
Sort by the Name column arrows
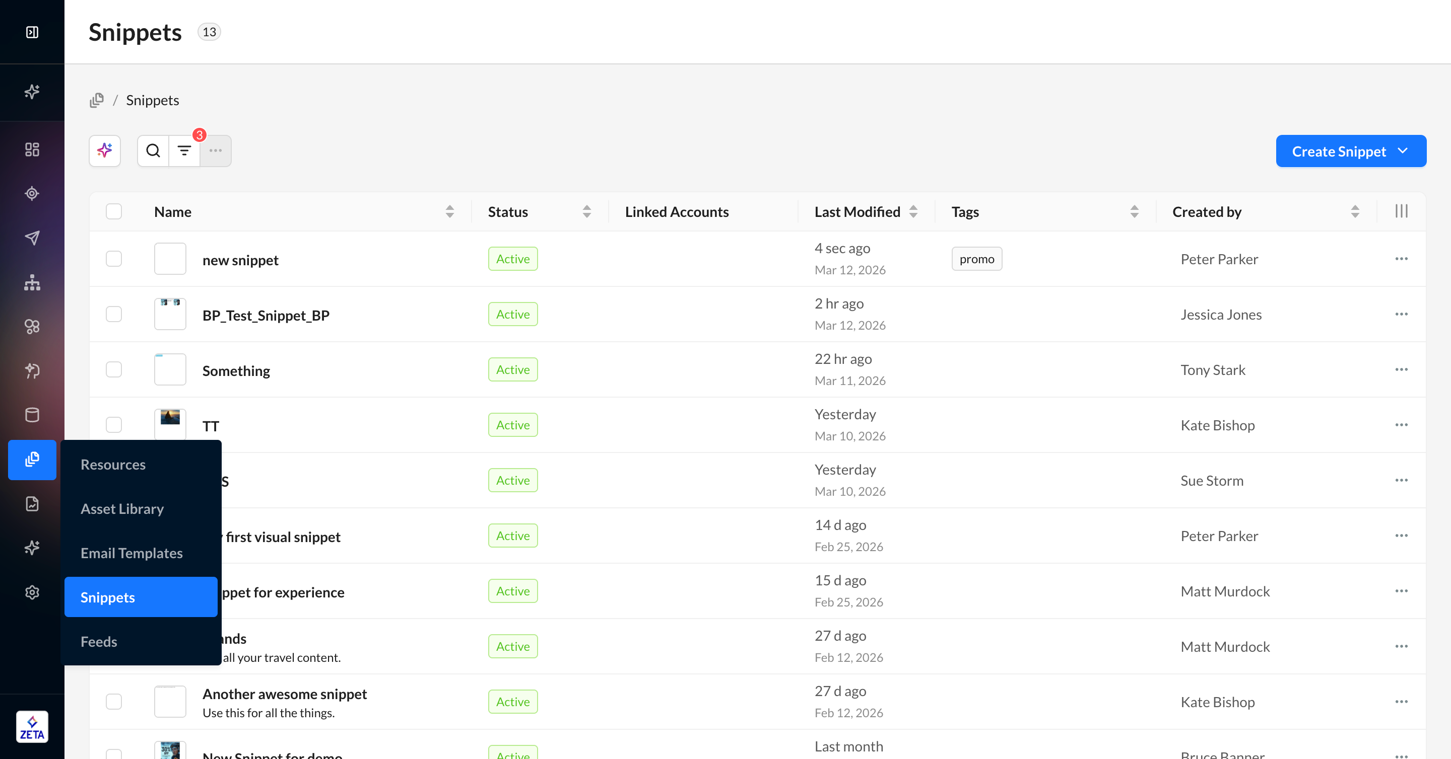coord(449,211)
